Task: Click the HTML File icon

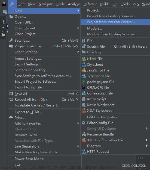Action: (x=84, y=59)
